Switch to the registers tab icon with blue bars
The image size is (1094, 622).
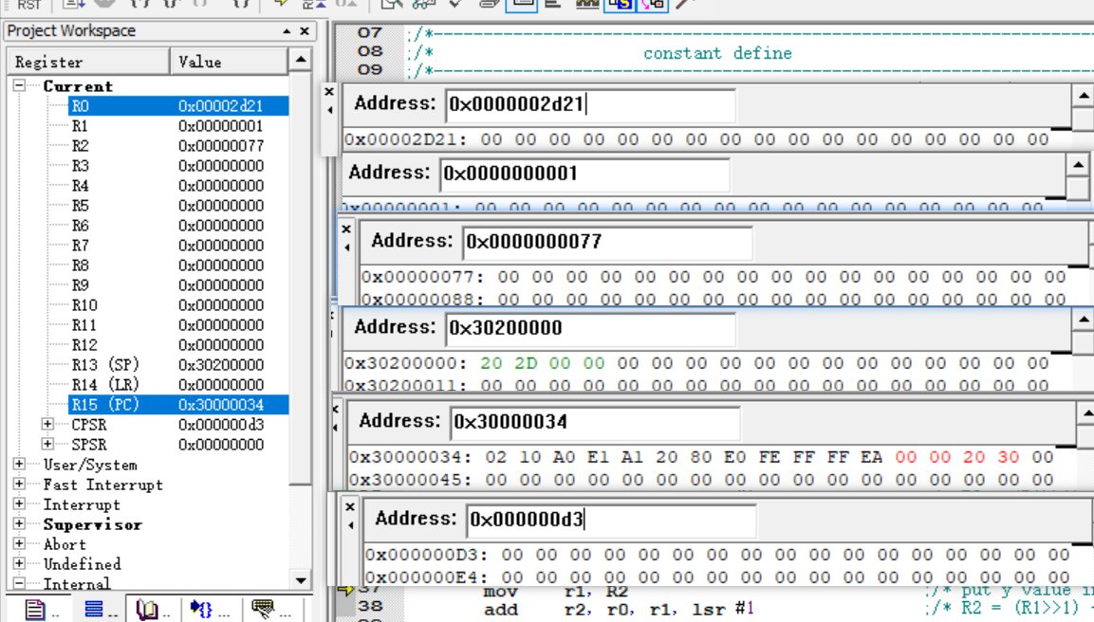coord(94,609)
